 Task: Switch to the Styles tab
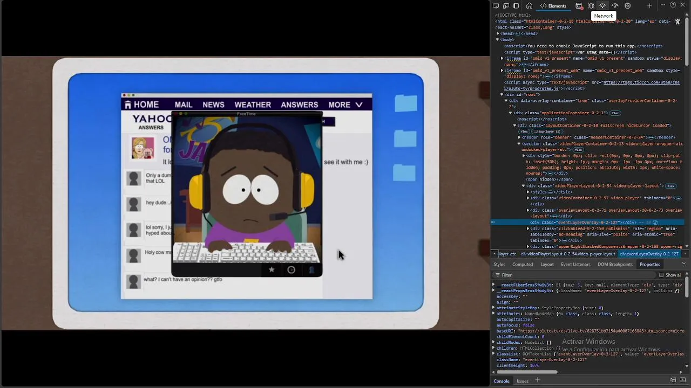pos(499,265)
